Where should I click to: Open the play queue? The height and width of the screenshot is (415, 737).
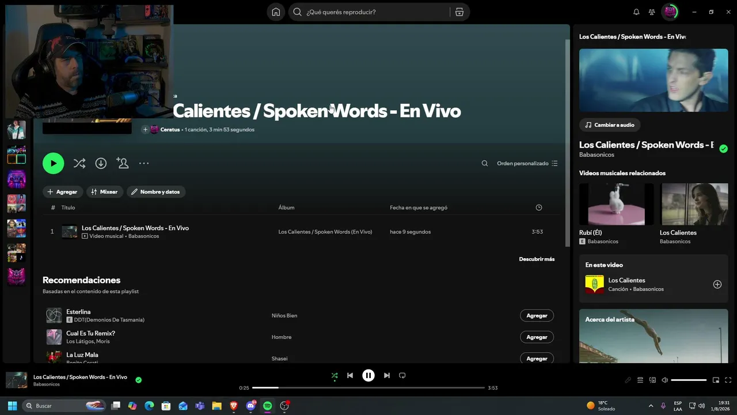tap(640, 380)
